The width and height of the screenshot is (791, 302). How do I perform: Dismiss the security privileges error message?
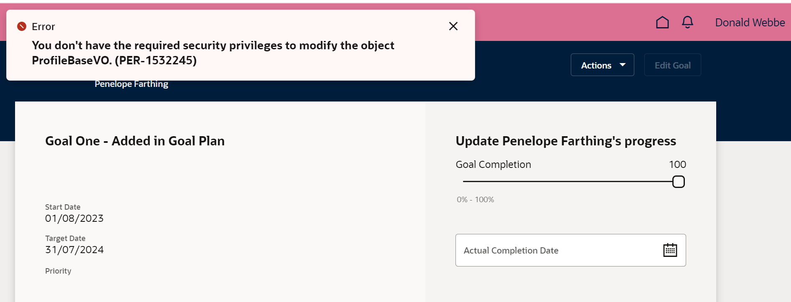pos(453,26)
